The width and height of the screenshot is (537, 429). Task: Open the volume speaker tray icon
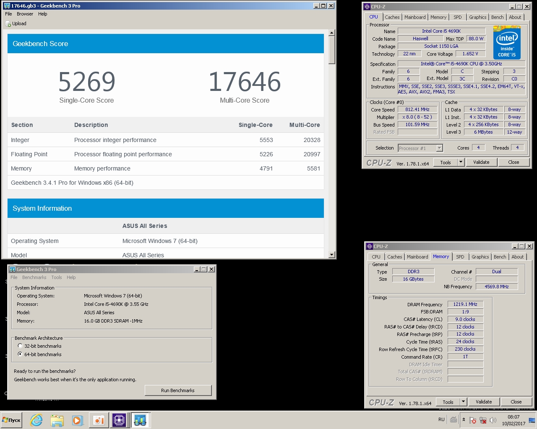[x=493, y=420]
